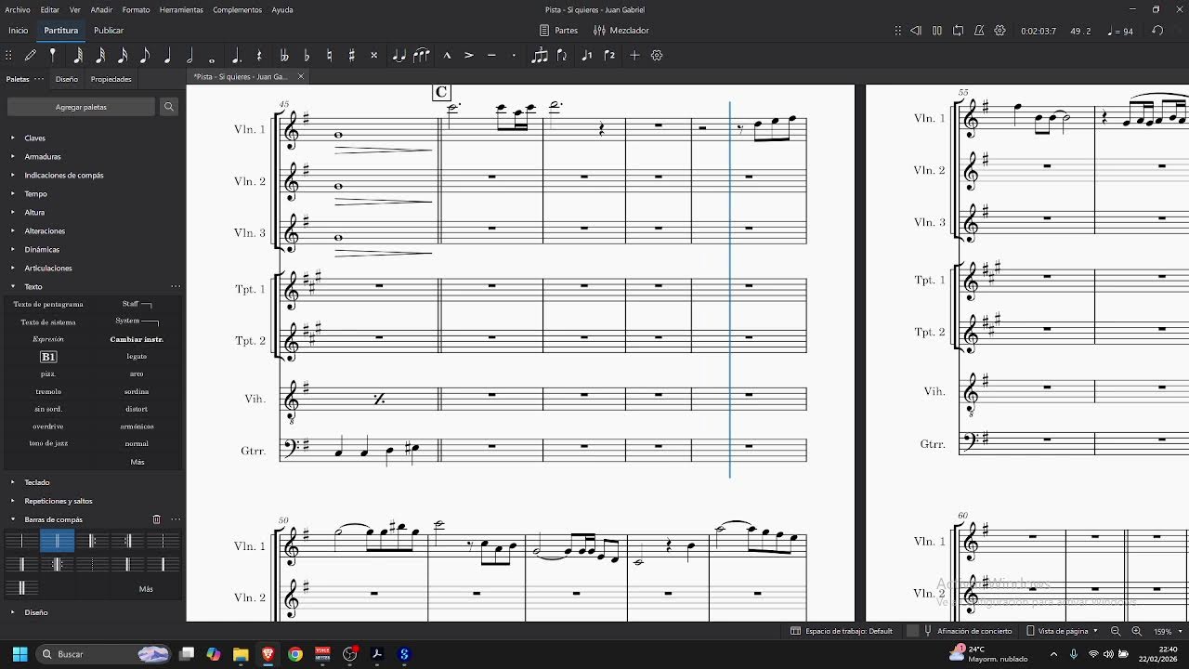Apply the double sharp accidental
This screenshot has width=1189, height=669.
point(374,56)
